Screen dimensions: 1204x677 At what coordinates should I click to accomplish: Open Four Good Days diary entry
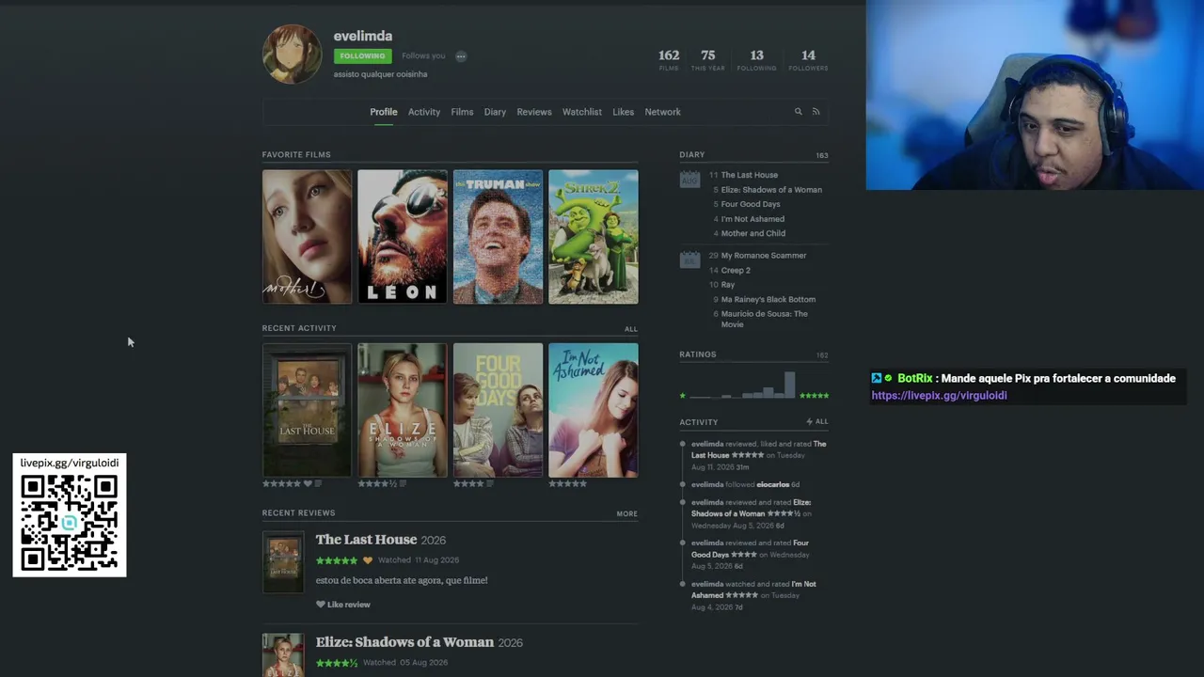click(751, 204)
